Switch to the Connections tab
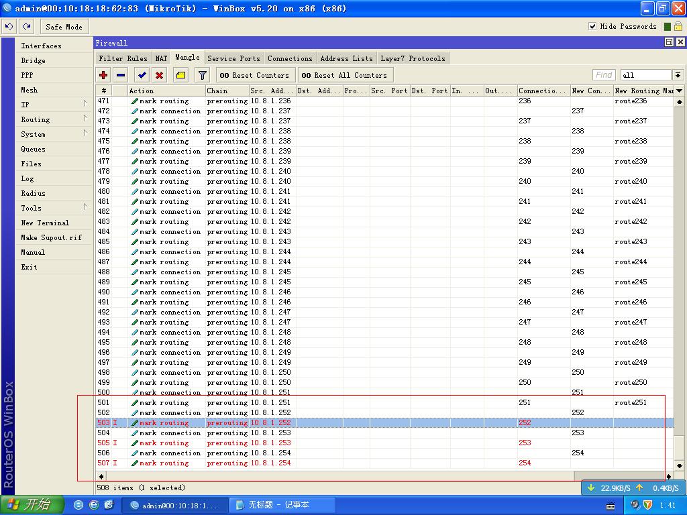Viewport: 687px width, 515px height. point(290,58)
